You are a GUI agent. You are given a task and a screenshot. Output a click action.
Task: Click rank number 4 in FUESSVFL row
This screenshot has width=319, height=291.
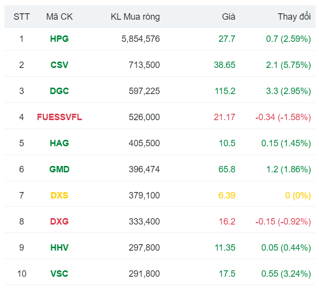(22, 117)
